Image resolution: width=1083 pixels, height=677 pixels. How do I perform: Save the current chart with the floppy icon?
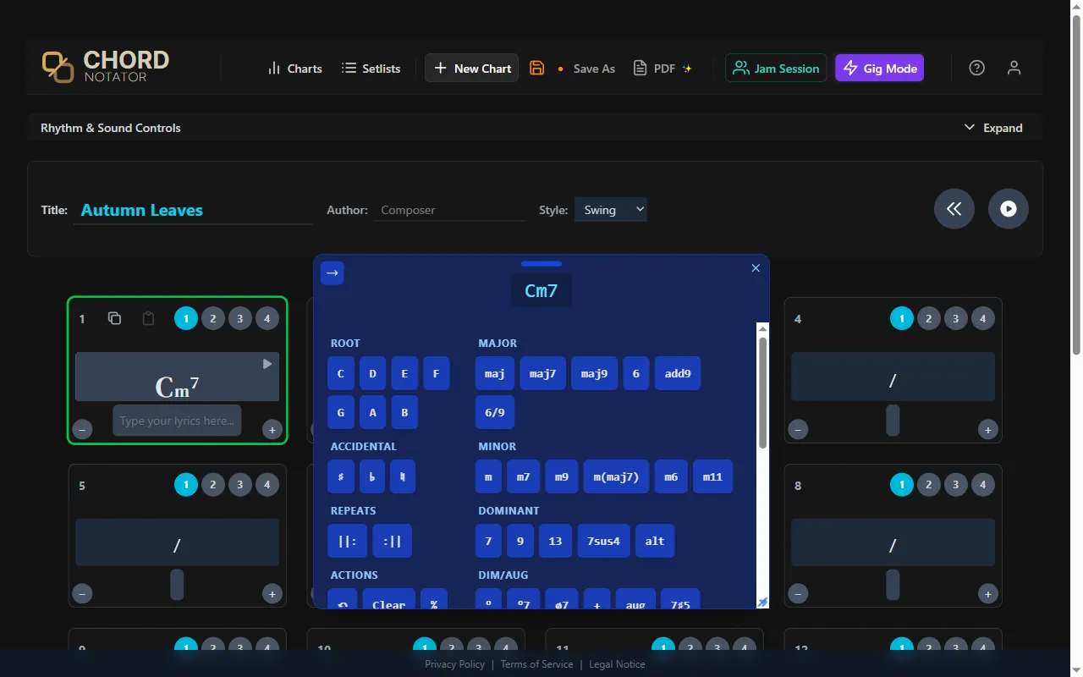(536, 68)
